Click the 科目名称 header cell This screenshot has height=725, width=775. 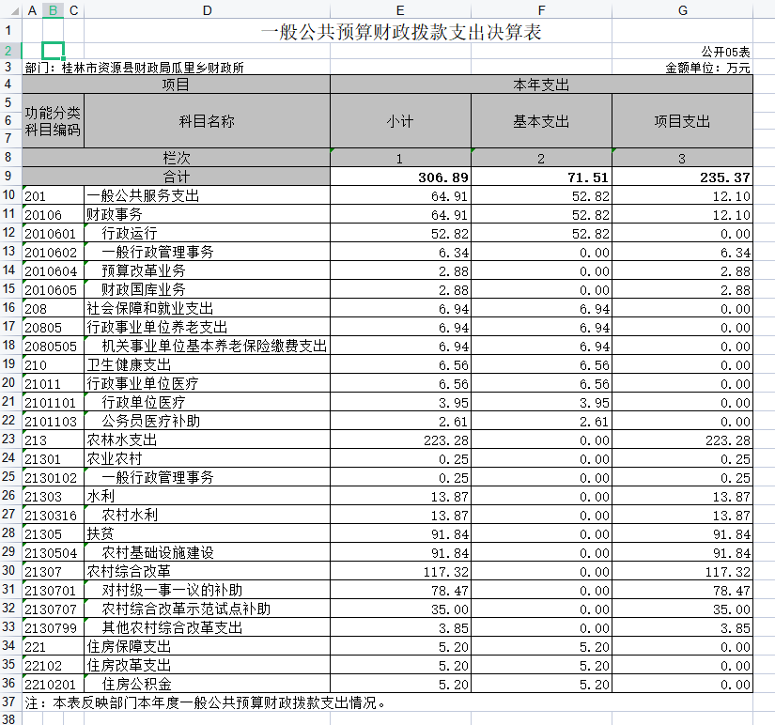pos(207,121)
